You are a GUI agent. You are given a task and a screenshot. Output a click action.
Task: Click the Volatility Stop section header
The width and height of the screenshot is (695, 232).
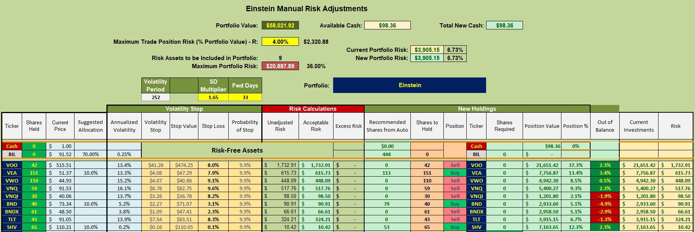(184, 109)
